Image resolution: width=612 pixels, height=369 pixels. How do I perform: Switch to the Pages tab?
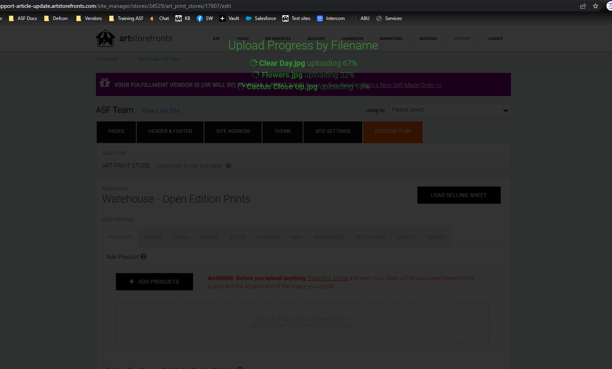[x=116, y=132]
